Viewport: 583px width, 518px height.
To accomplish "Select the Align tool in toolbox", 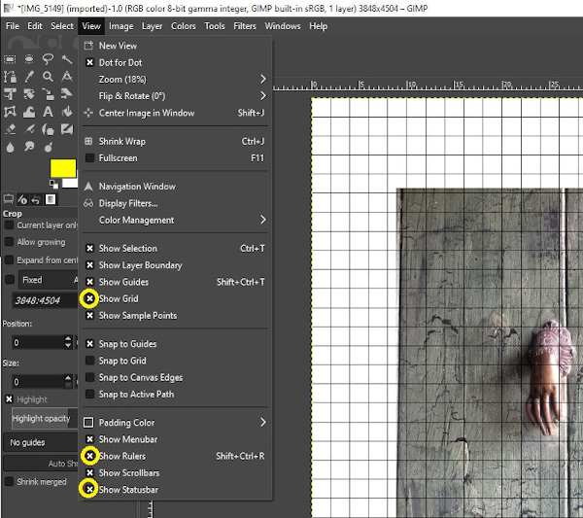I will pos(10,94).
